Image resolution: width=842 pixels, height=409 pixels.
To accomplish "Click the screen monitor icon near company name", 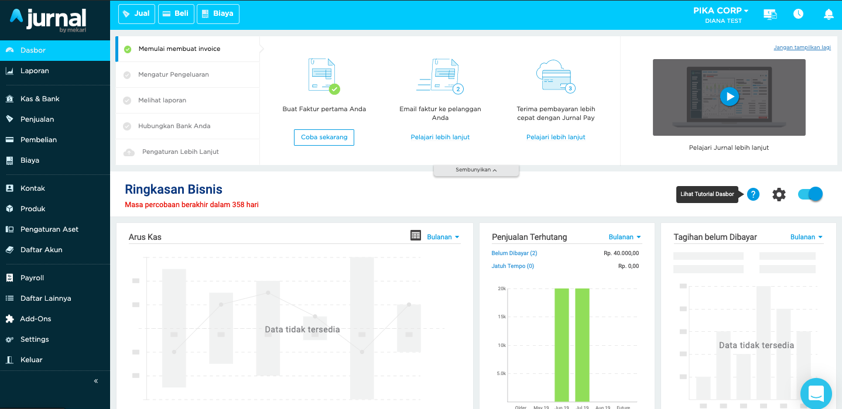I will point(770,14).
